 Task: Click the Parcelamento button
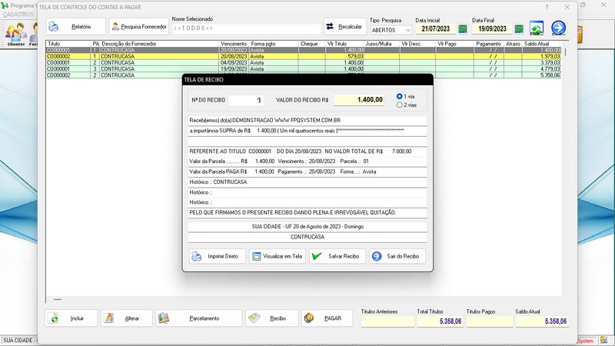(198, 318)
